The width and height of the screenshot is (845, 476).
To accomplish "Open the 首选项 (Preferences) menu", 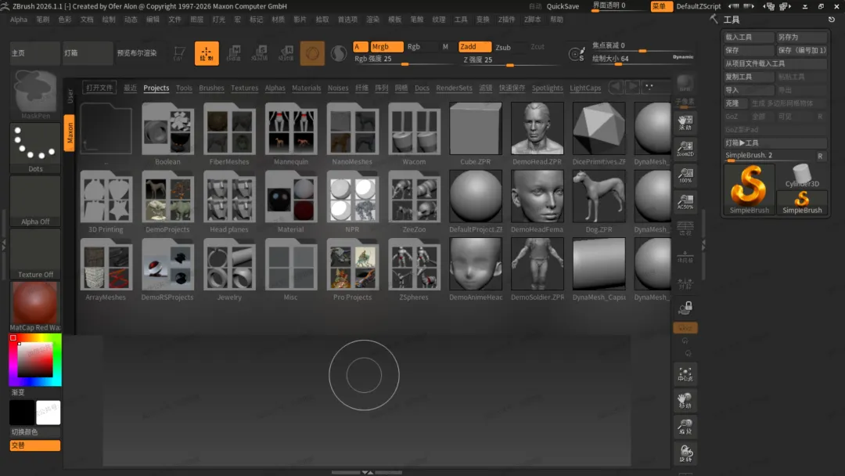I will [347, 20].
